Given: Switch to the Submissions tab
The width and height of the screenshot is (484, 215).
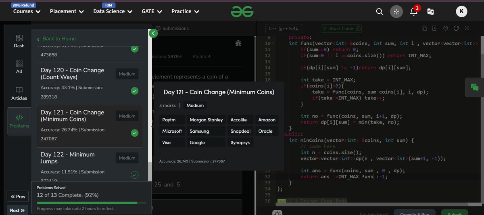Looking at the screenshot, I should [172, 29].
